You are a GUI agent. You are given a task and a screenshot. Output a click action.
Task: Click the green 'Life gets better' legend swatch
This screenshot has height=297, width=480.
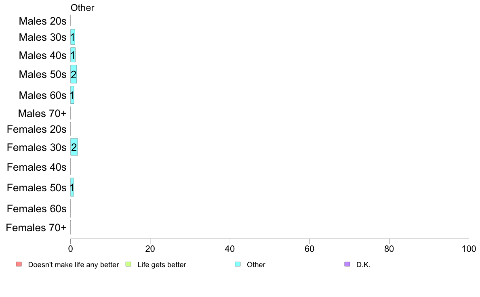click(x=128, y=264)
